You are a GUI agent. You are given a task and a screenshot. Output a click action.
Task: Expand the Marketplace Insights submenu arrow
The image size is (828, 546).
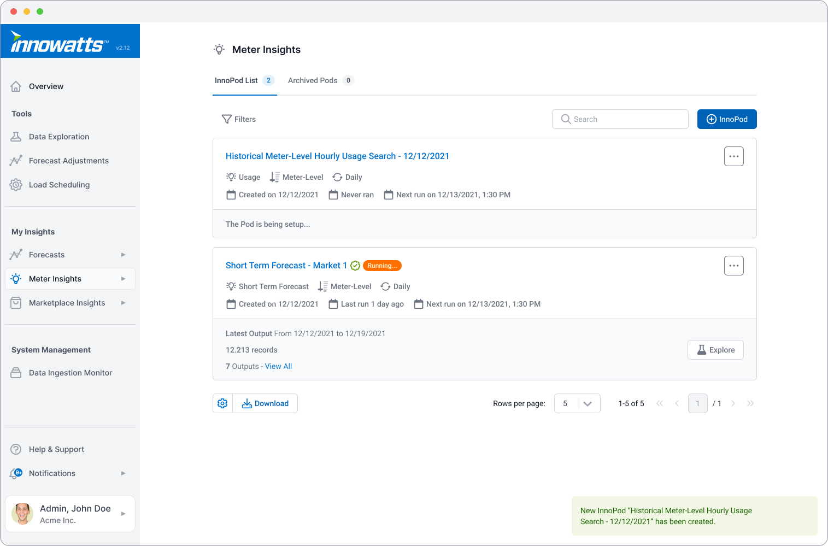click(x=123, y=303)
